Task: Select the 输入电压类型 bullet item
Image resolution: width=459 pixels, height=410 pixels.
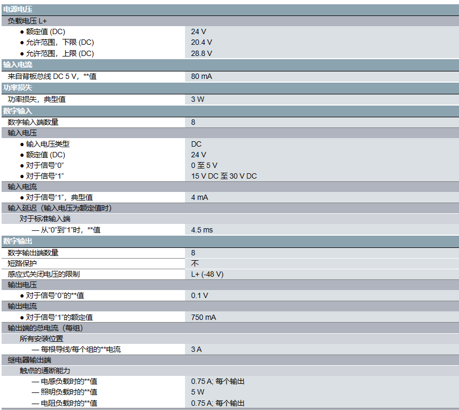Action: pyautogui.click(x=47, y=144)
